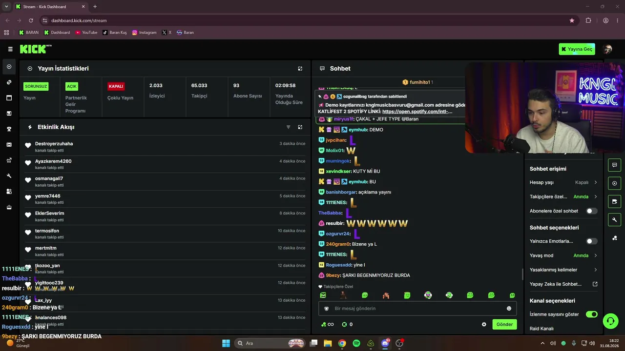The width and height of the screenshot is (625, 351).
Task: Open the window layout icon in the sidebar
Action: pos(9,98)
